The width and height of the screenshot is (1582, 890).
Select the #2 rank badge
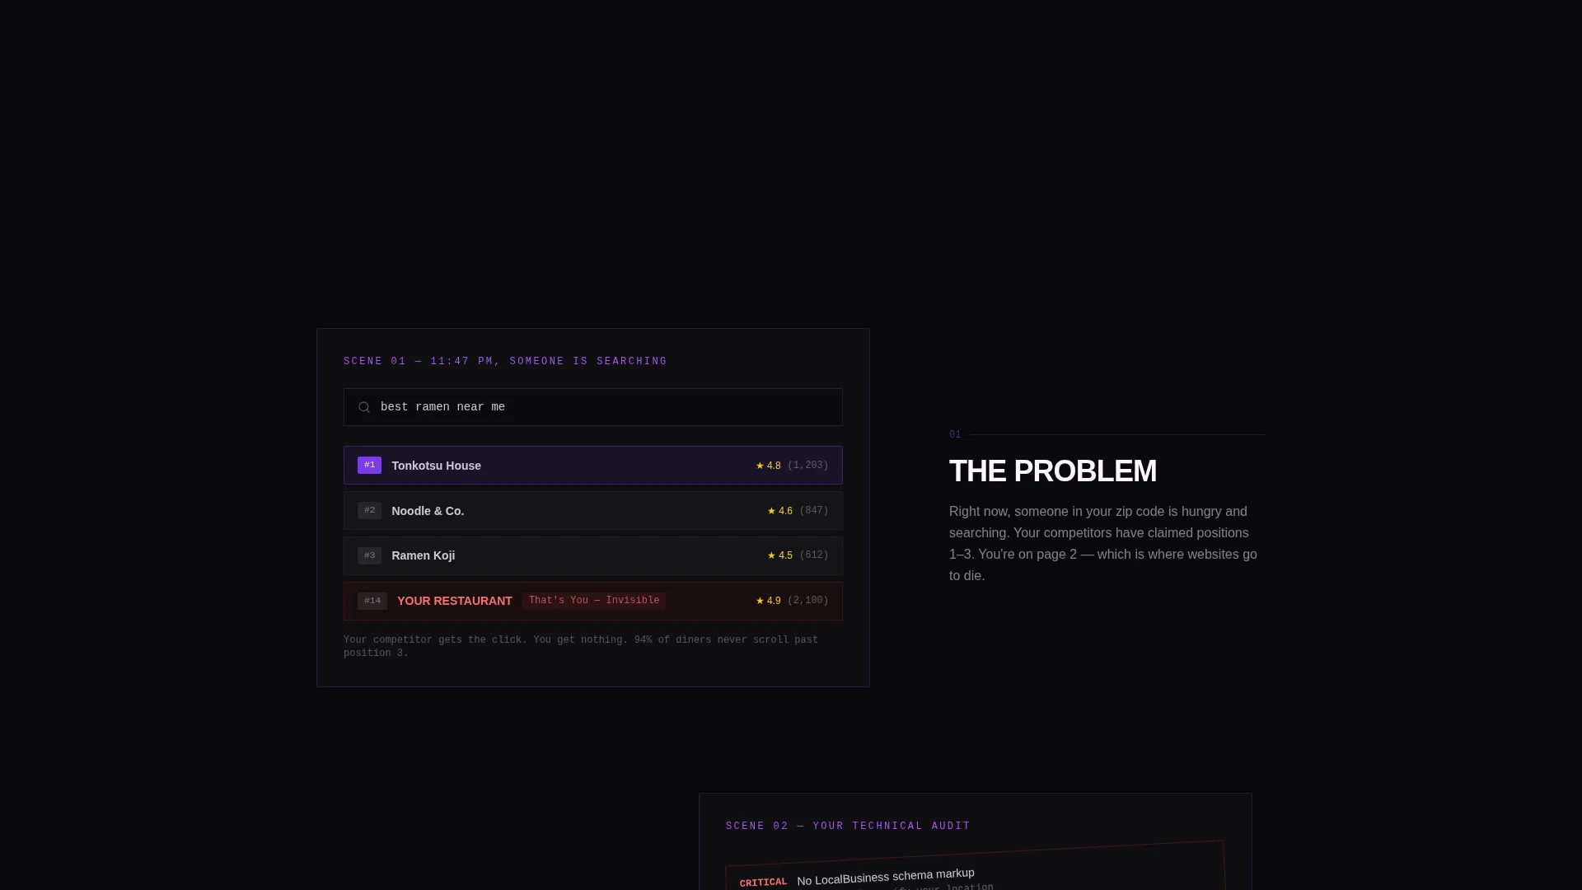tap(369, 511)
